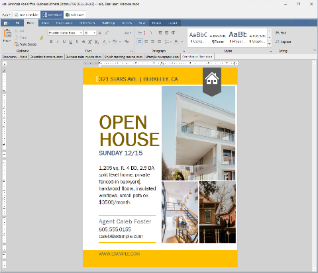This screenshot has height=273, width=318.
Task: Click the Subscript icon
Action: click(x=97, y=42)
